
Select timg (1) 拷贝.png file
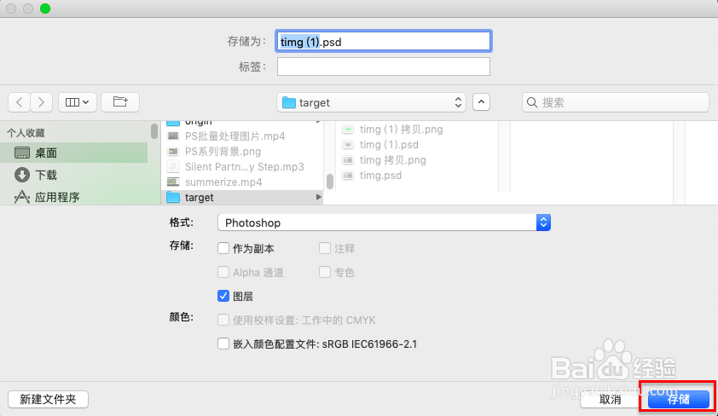click(401, 130)
